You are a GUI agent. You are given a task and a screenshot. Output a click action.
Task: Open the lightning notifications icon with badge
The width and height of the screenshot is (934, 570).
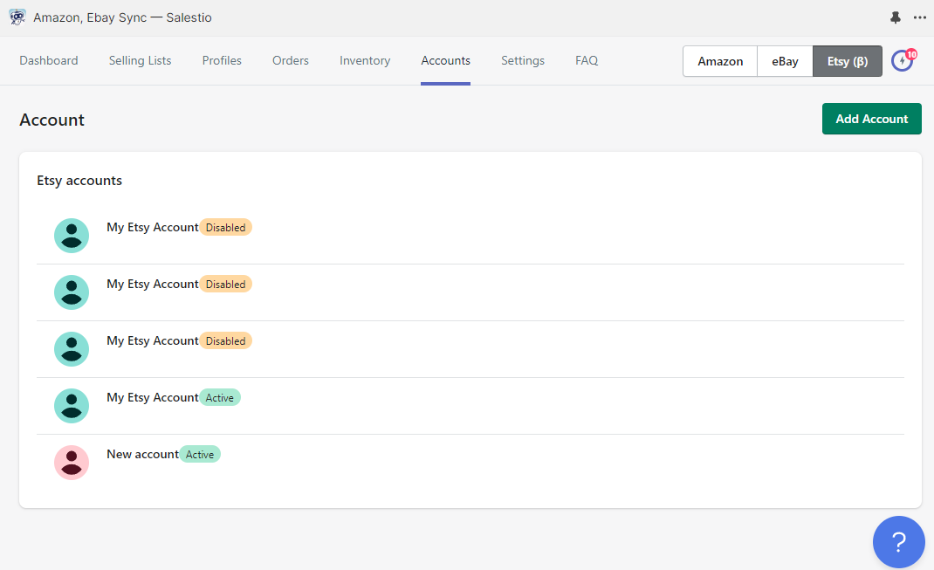903,60
